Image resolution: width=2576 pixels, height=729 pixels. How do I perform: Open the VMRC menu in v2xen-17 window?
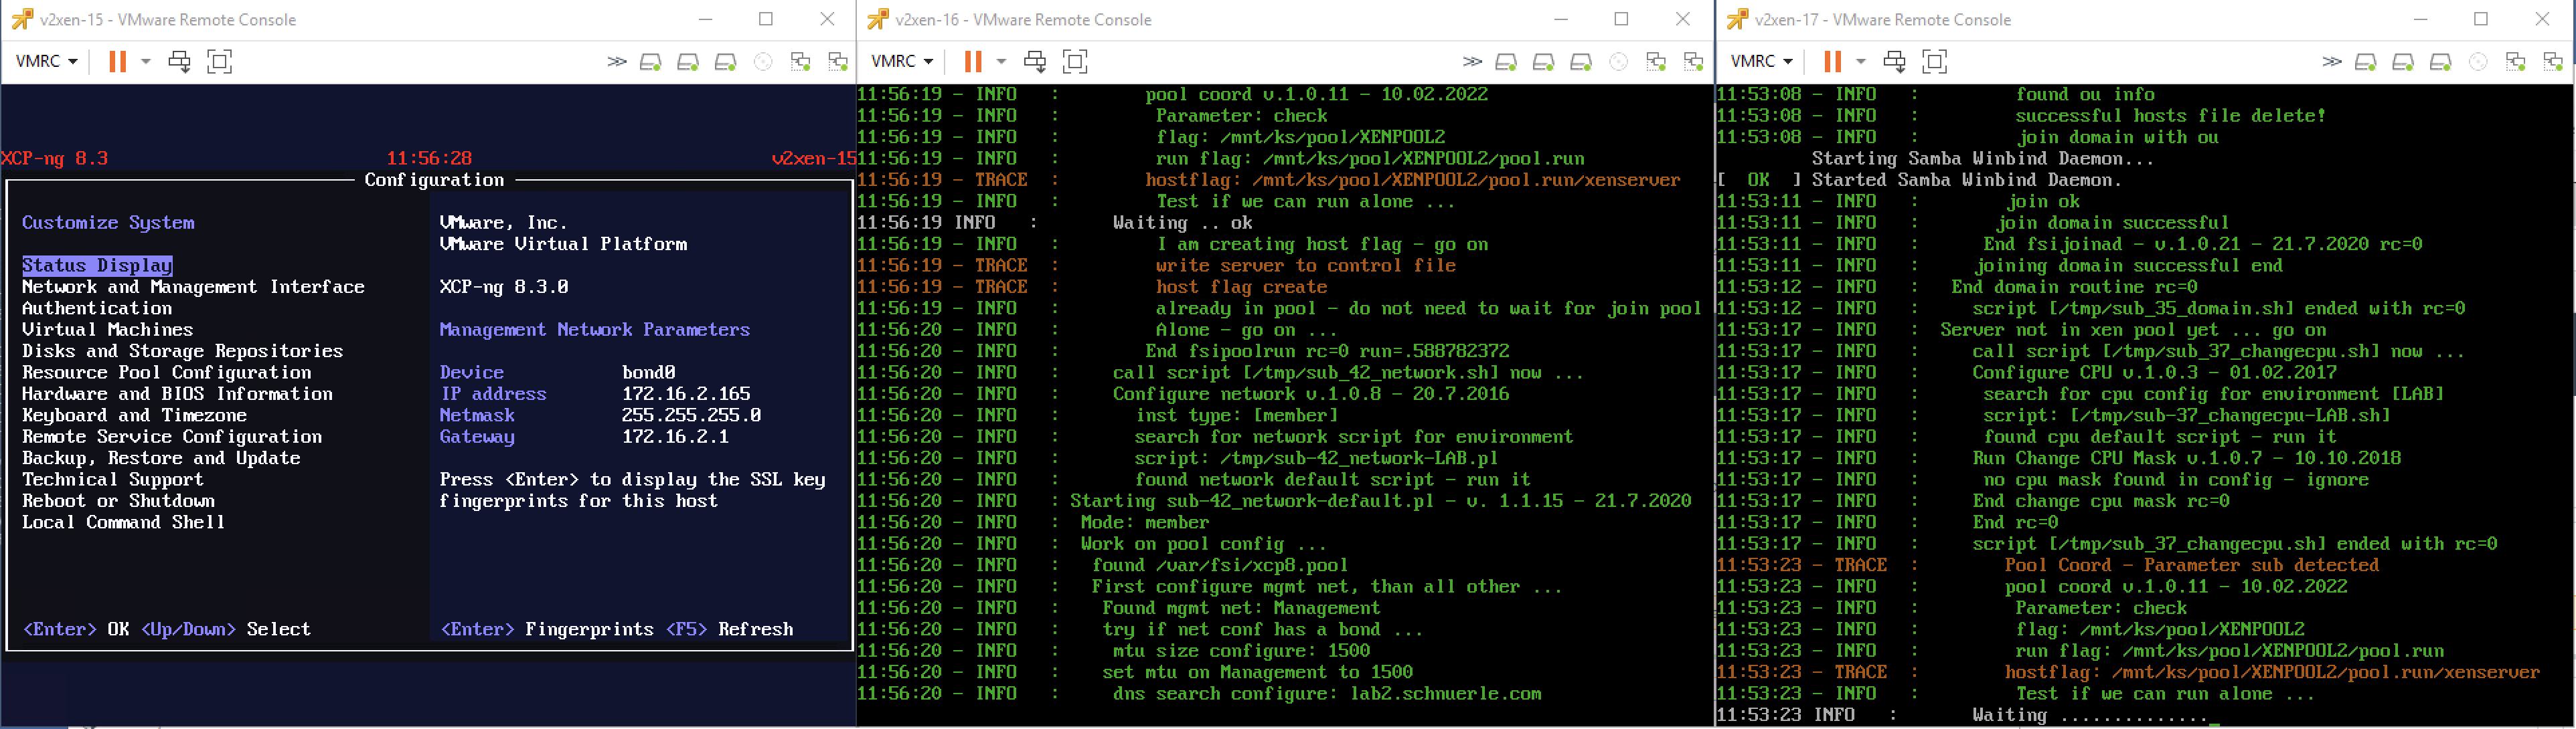click(1761, 61)
